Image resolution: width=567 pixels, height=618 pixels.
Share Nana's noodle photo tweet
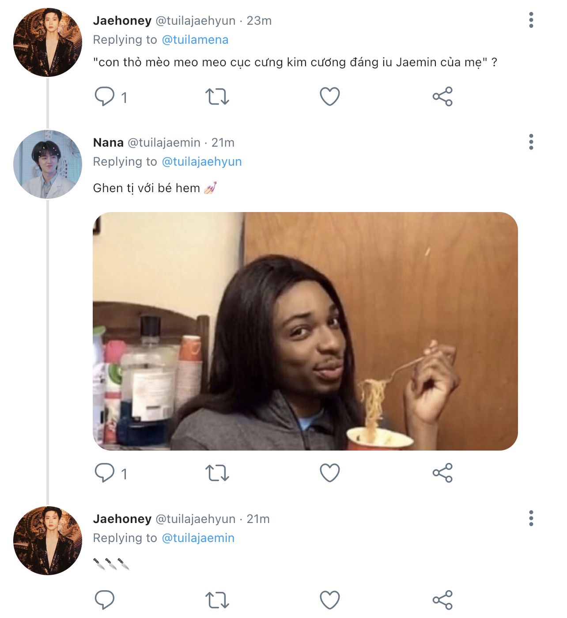pos(442,473)
